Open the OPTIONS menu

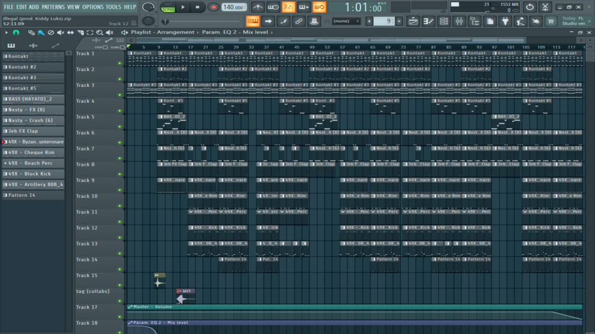click(93, 7)
